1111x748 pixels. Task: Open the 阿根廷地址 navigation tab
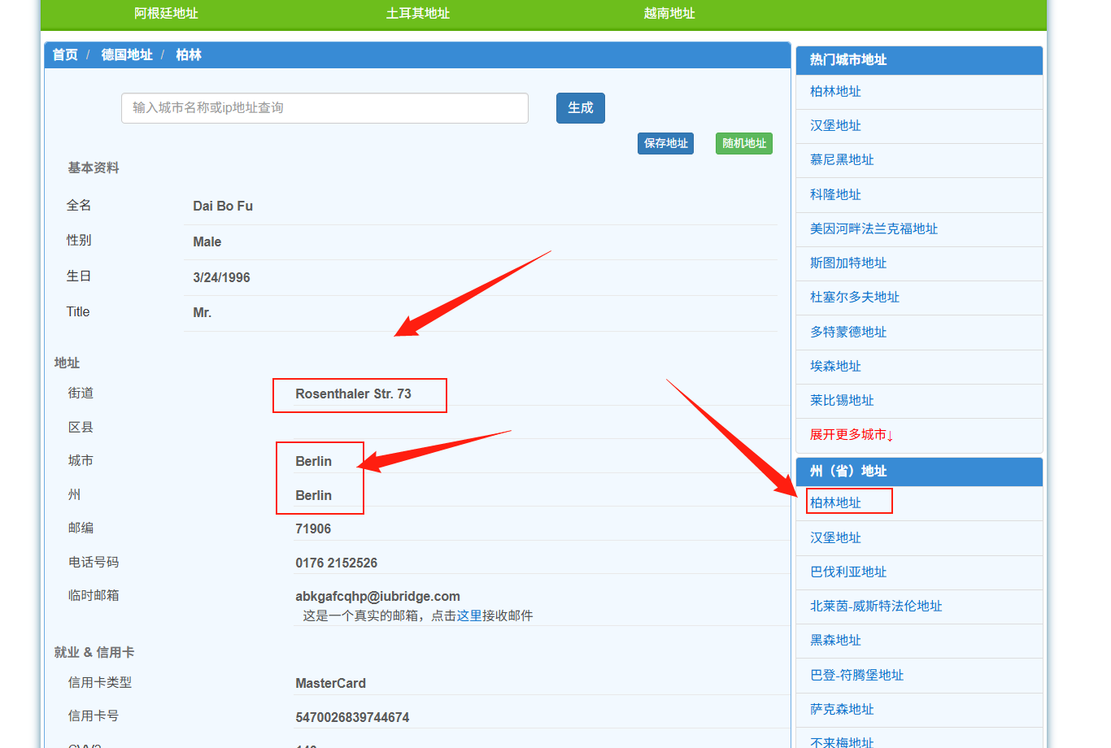point(166,14)
